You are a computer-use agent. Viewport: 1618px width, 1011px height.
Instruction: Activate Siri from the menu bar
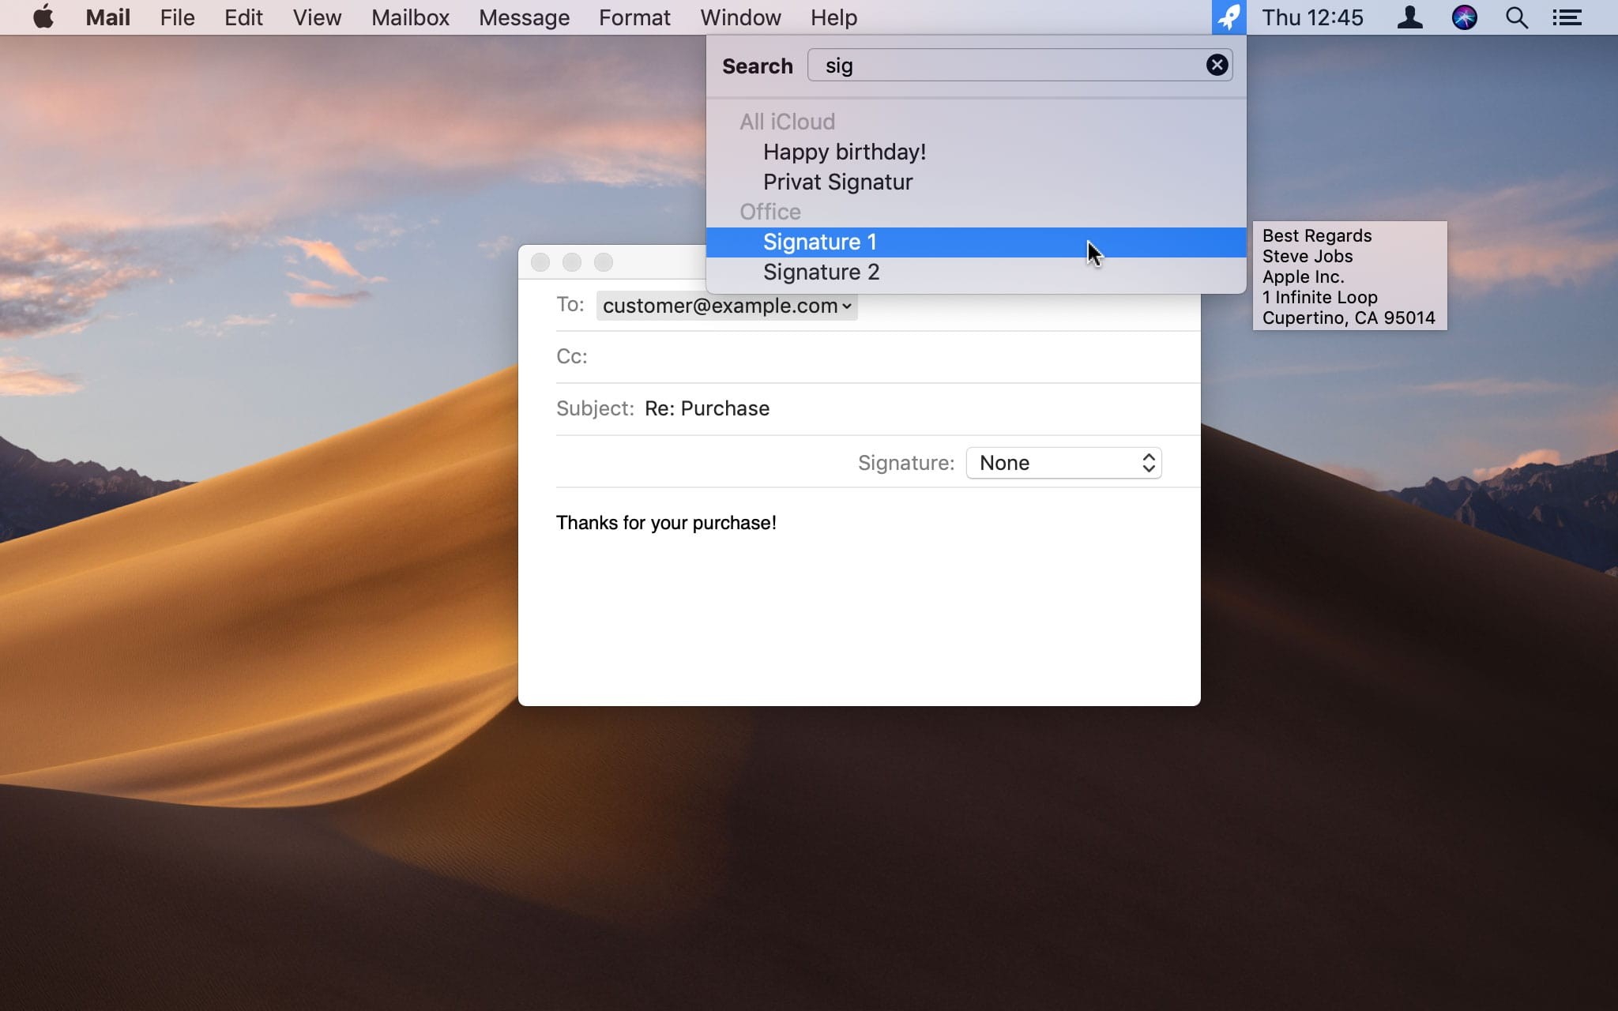1464,17
